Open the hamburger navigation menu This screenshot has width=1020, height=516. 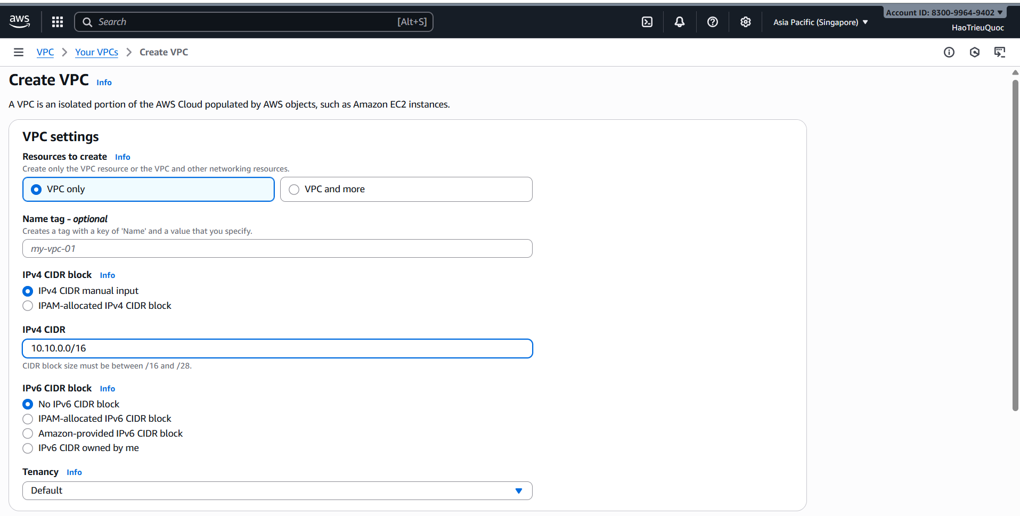click(x=18, y=52)
